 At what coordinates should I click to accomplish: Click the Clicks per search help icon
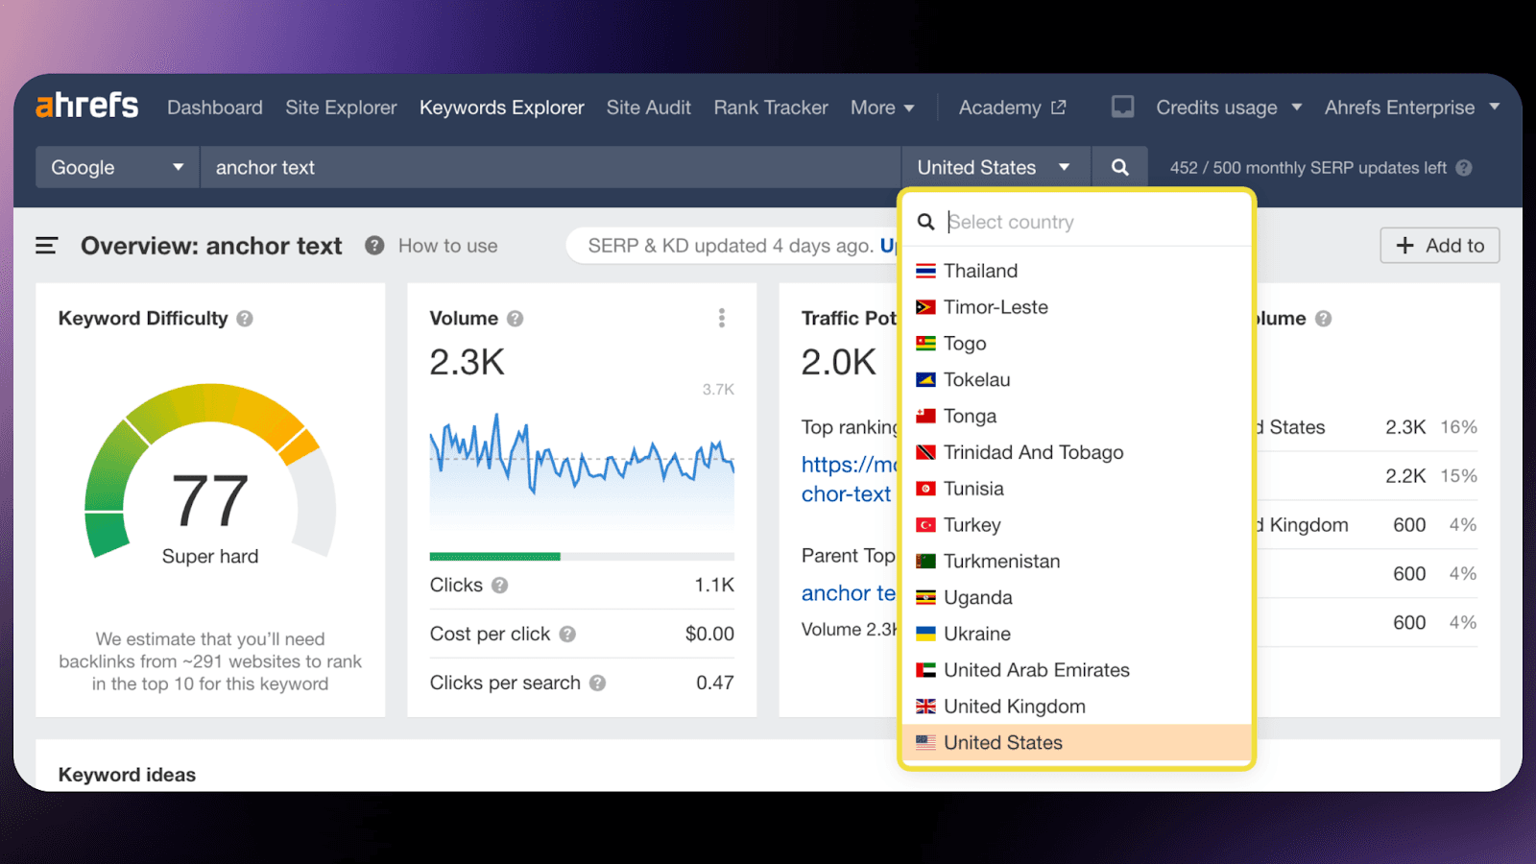(597, 683)
